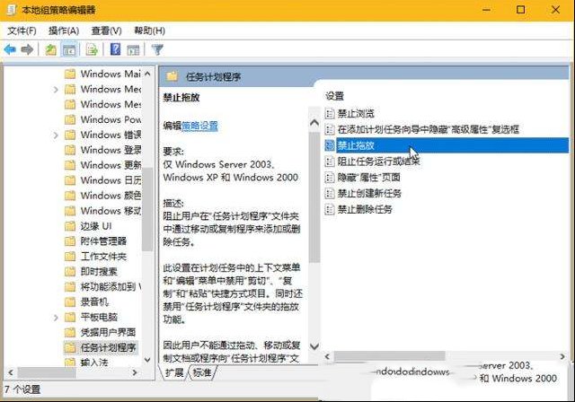The height and width of the screenshot is (402, 575).
Task: Click the policy icon beside 禁止浏览
Action: (x=330, y=113)
